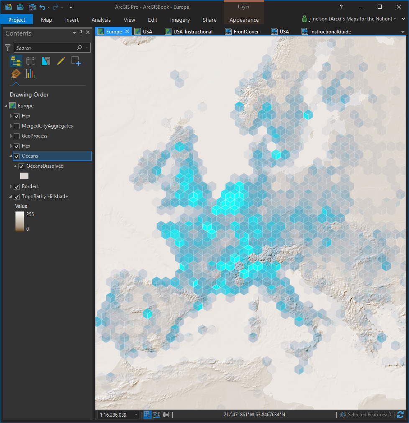Click the filter funnel icon in Contents
The height and width of the screenshot is (423, 409).
pos(8,48)
